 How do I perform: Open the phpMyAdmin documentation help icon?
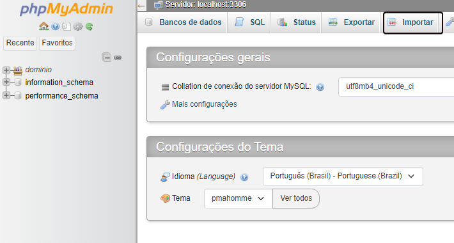55,27
